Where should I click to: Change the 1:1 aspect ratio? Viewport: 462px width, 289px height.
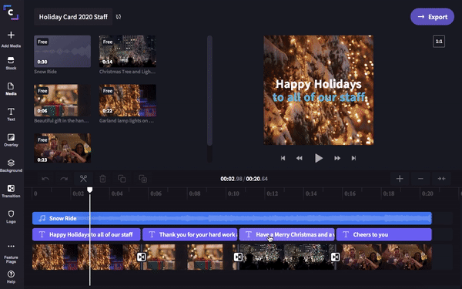pyautogui.click(x=439, y=42)
